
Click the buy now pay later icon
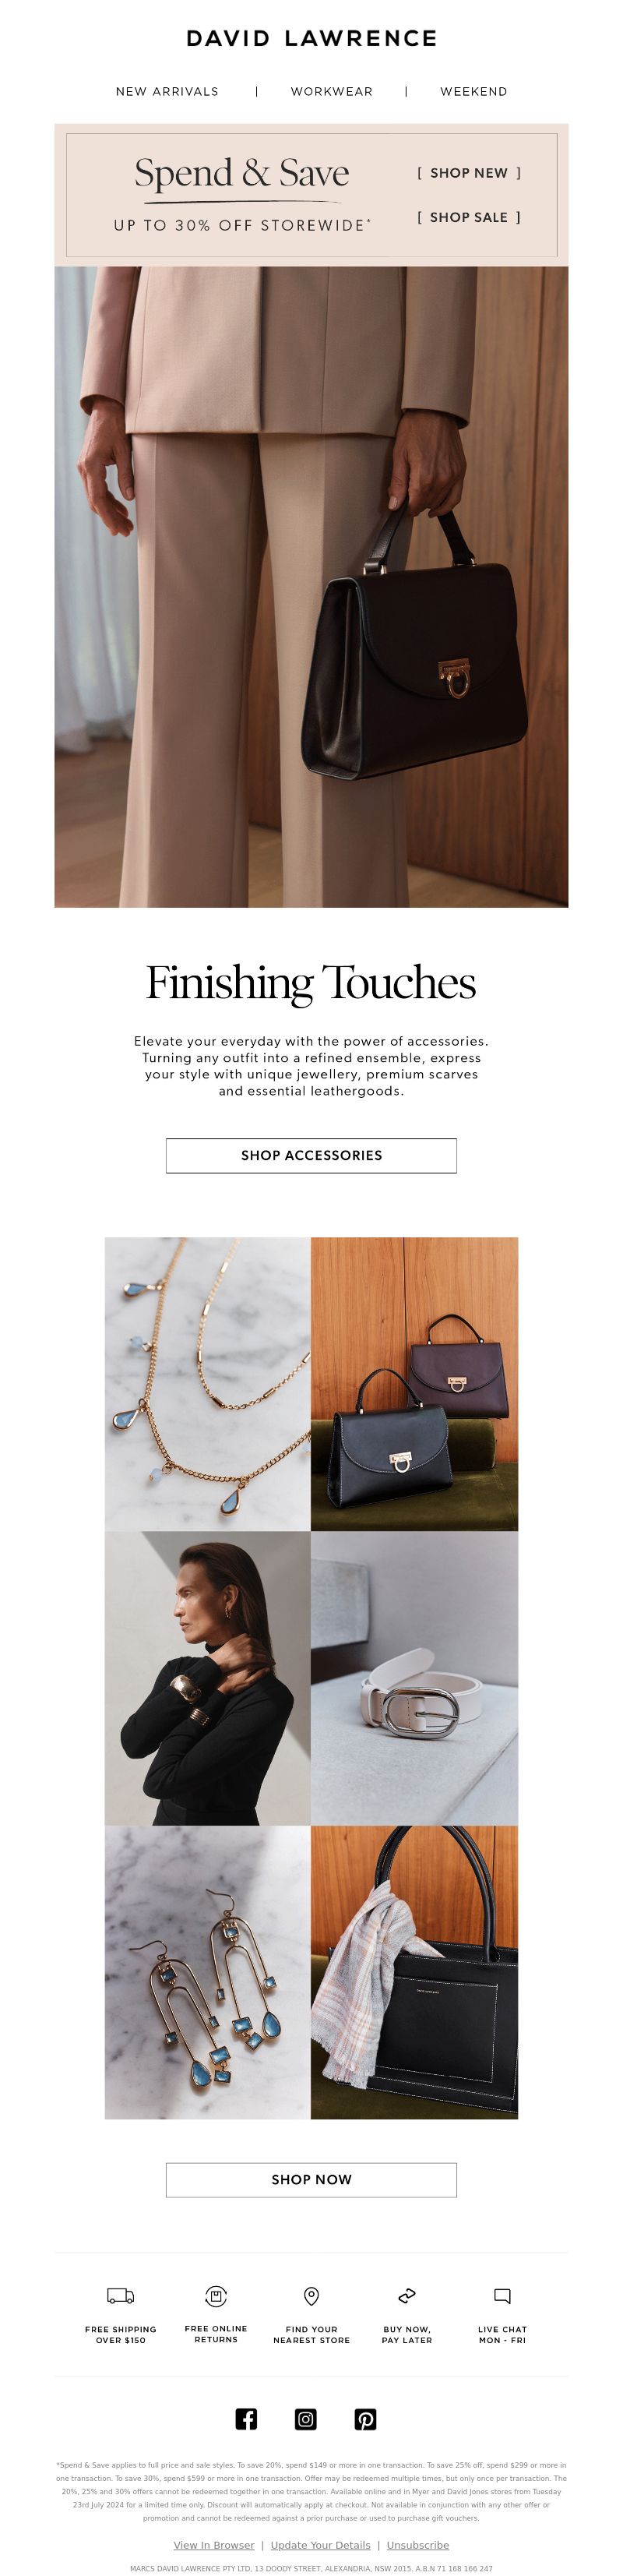[407, 2295]
